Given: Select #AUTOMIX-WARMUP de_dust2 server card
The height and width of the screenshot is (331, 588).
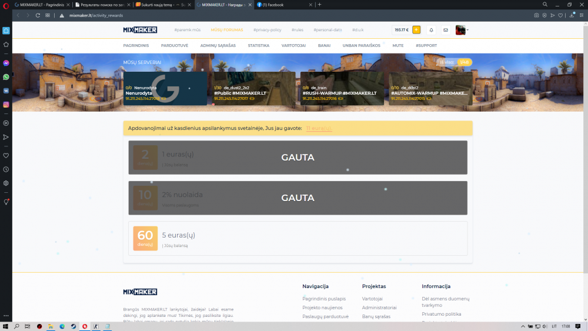Looking at the screenshot, I should (x=430, y=88).
